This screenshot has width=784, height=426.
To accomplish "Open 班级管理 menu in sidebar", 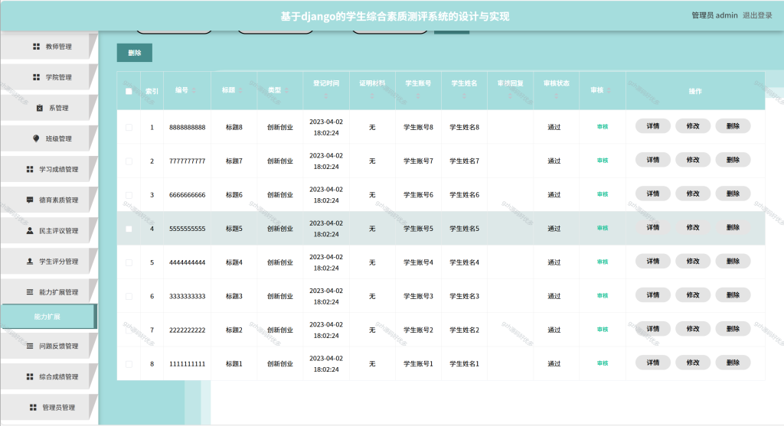I will (x=48, y=138).
